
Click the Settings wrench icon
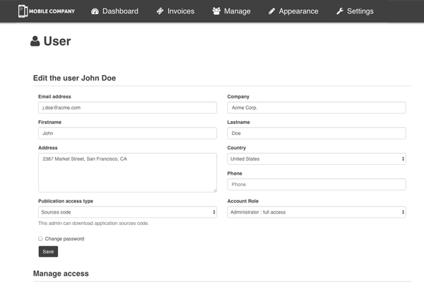coord(340,11)
